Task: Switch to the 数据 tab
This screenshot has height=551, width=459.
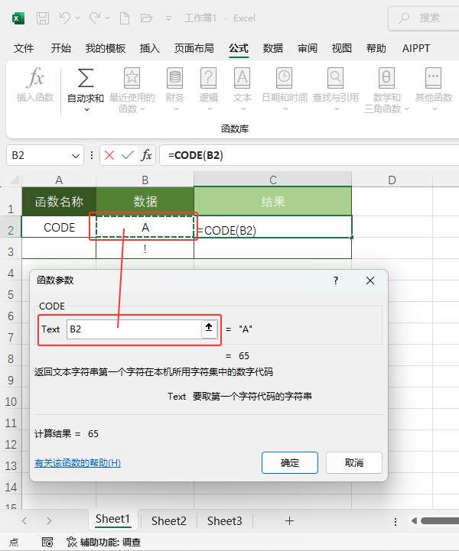Action: [272, 48]
